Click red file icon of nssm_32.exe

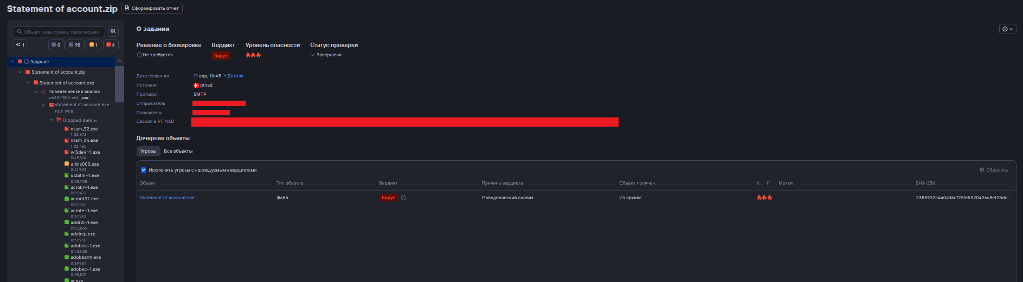click(67, 129)
